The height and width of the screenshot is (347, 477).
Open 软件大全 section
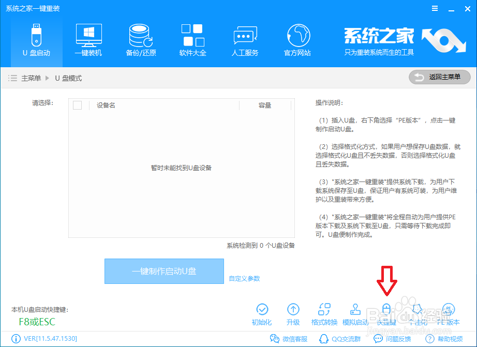pos(193,41)
